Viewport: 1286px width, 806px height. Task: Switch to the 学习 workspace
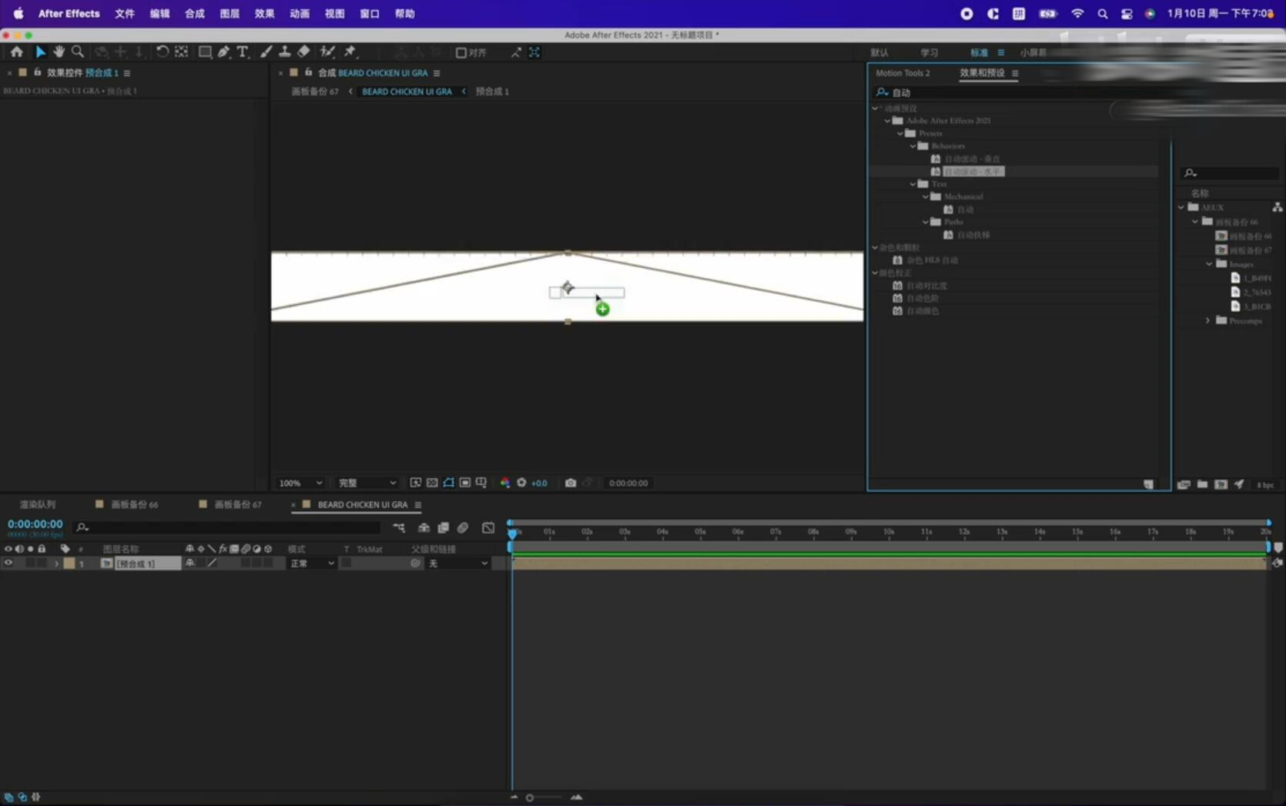929,52
